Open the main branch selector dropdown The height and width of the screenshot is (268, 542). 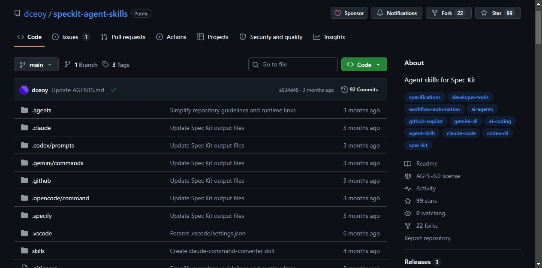pyautogui.click(x=36, y=65)
